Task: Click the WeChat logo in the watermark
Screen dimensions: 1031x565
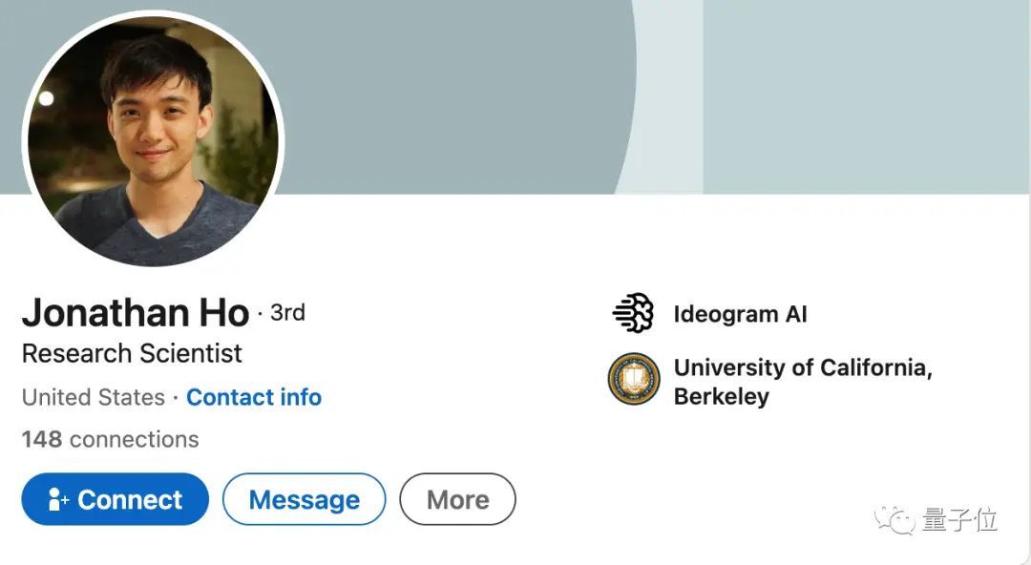Action: pos(894,519)
